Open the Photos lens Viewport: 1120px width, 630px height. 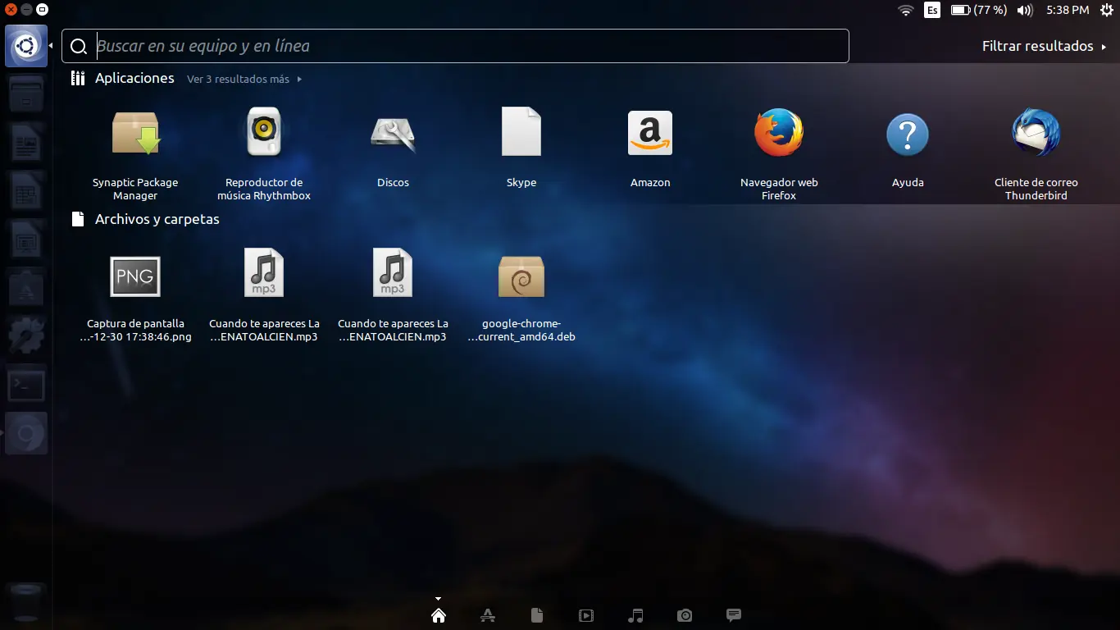(x=685, y=614)
